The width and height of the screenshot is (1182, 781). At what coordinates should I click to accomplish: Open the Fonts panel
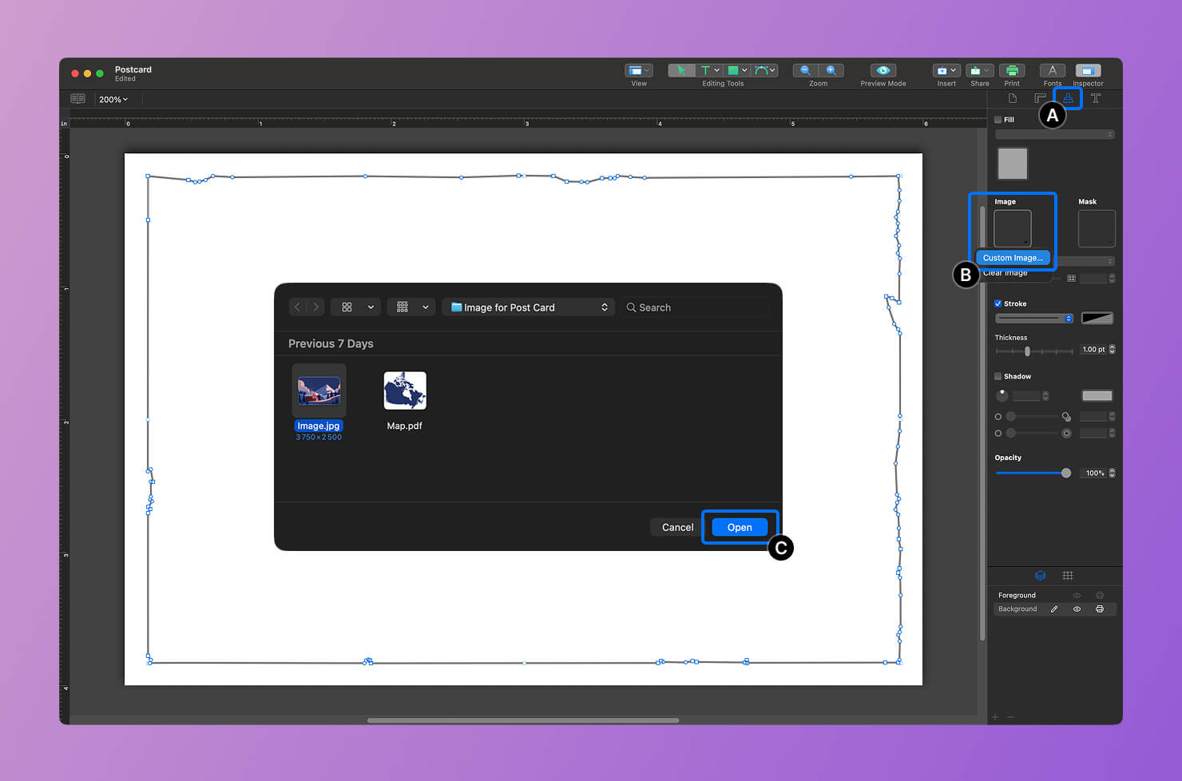coord(1052,71)
